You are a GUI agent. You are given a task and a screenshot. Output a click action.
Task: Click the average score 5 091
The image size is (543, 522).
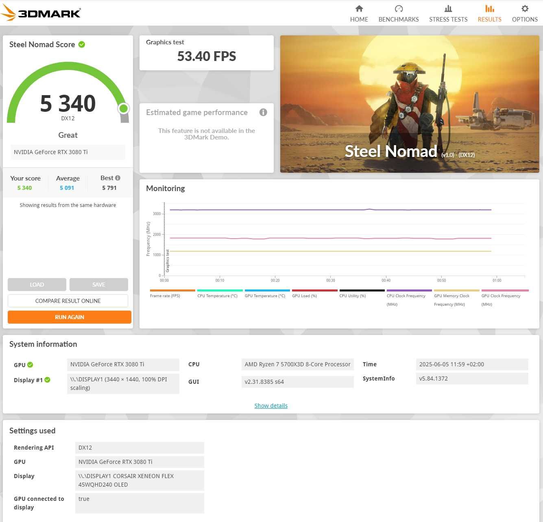click(67, 188)
